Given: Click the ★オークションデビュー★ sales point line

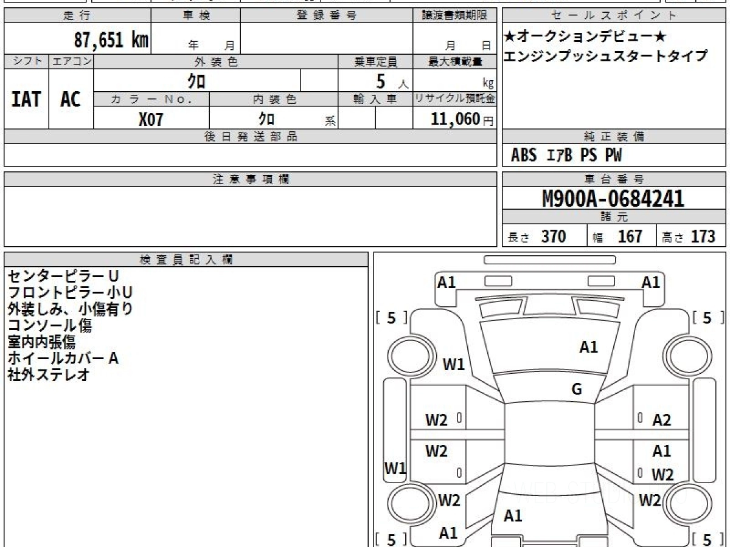Looking at the screenshot, I should [585, 36].
